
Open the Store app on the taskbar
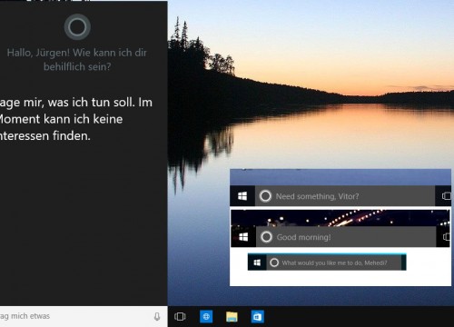(x=258, y=317)
